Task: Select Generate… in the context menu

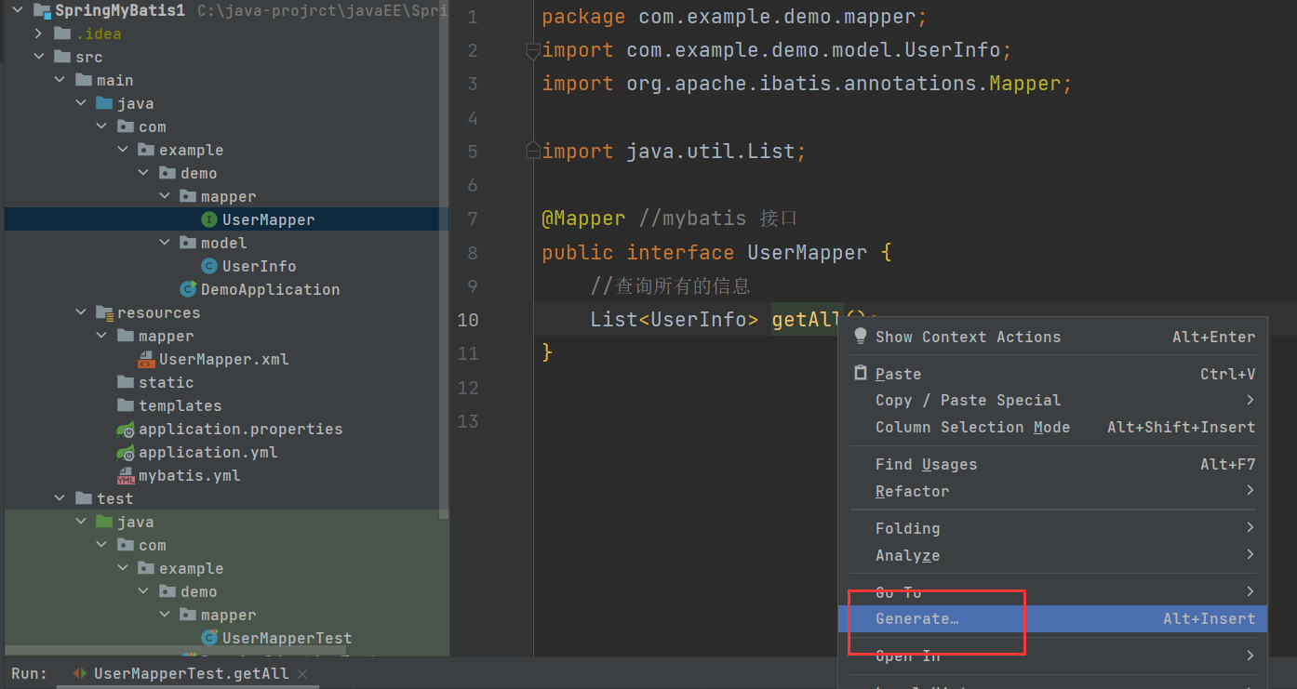Action: [x=1053, y=618]
